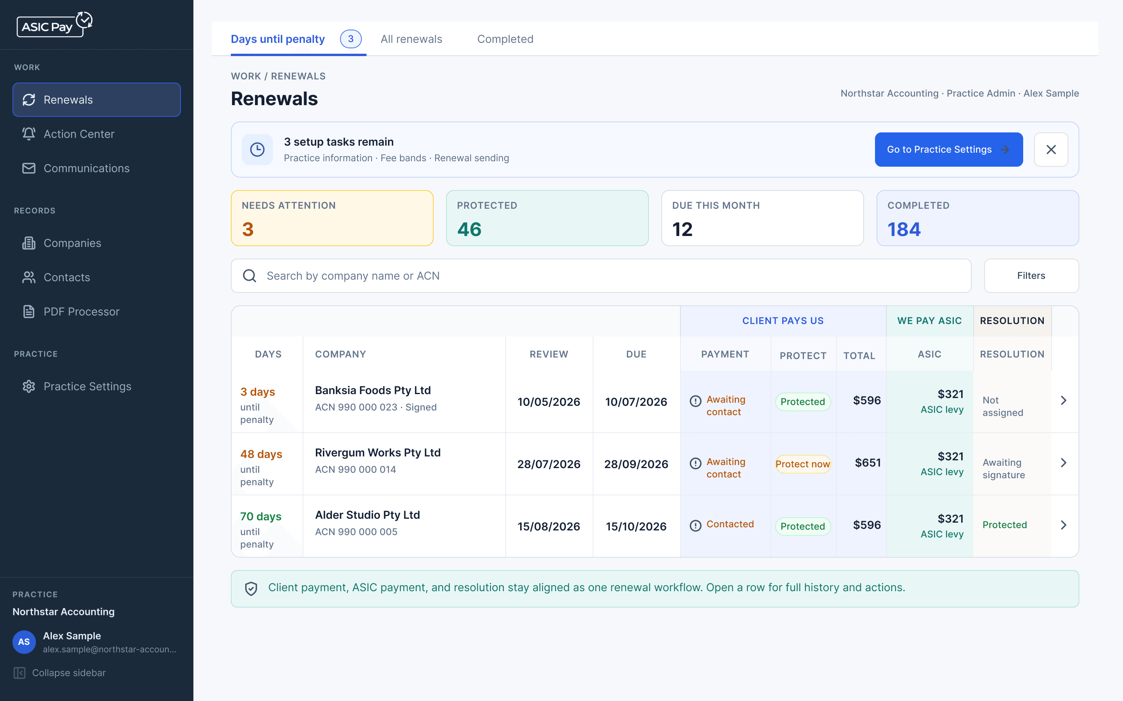Click Alex Sample name in sidebar footer
1123x701 pixels.
tap(72, 636)
